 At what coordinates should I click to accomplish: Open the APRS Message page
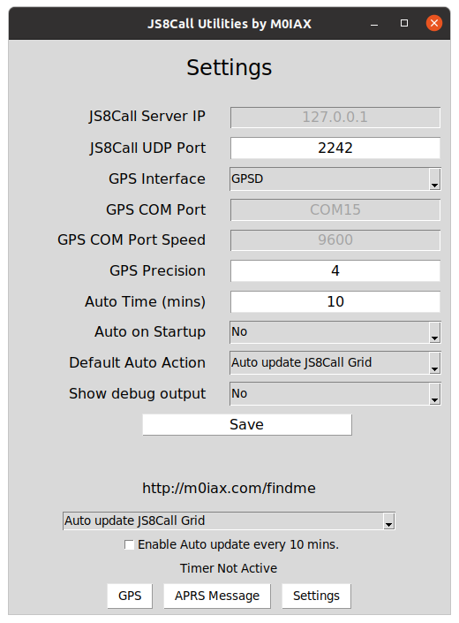tap(217, 596)
